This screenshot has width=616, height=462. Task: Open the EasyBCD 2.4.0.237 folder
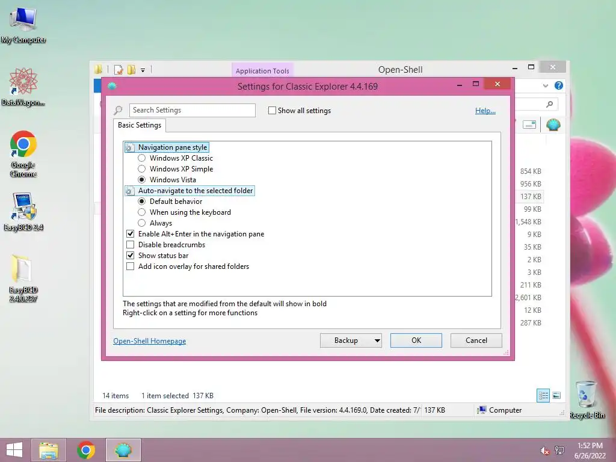click(x=23, y=279)
